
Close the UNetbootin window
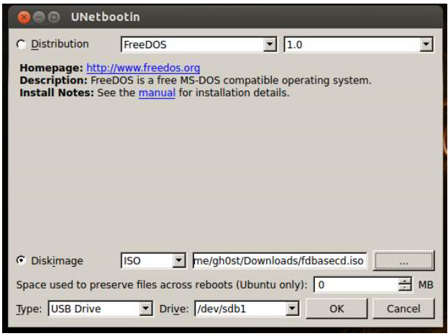24,17
